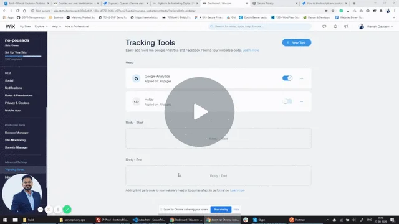Switch to the Support Queues browser tab

pos(126,4)
